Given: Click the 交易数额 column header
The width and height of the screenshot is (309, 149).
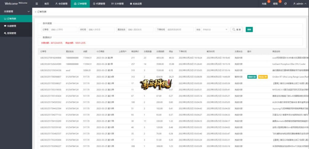Looking at the screenshot, I should click(161, 51).
